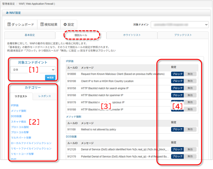Click the 管理者設定 breadcrumb link
The width and height of the screenshot is (213, 169).
[8, 4]
